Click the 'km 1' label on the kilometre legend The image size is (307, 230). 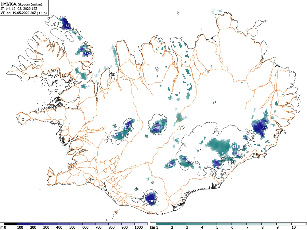coord(154,228)
